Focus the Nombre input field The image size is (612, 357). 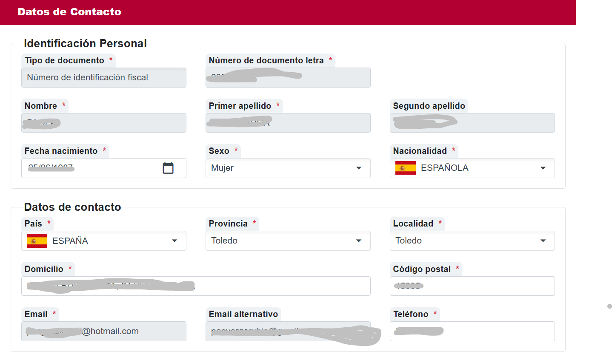[x=103, y=123]
